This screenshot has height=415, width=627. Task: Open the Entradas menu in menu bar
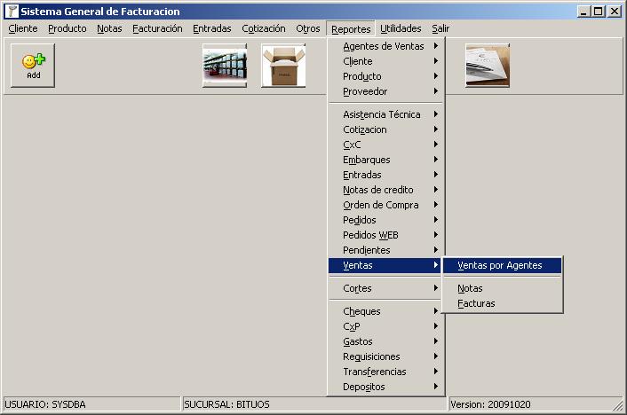[x=212, y=28]
